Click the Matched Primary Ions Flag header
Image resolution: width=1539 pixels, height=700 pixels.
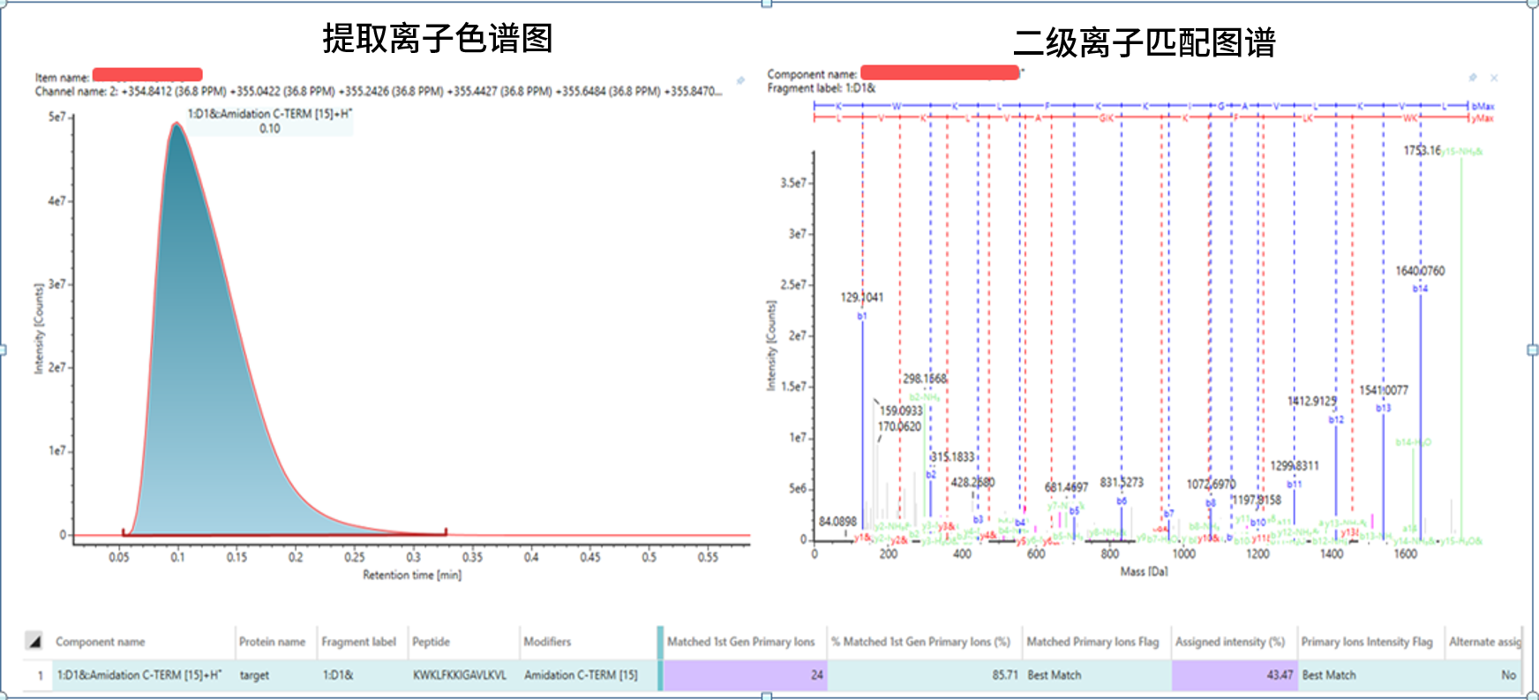[1092, 642]
